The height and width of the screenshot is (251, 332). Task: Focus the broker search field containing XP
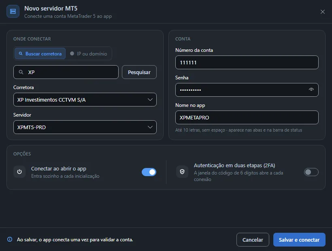pyautogui.click(x=66, y=72)
